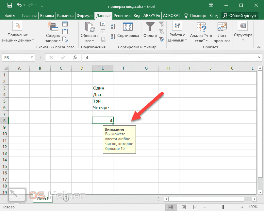Undo the last action
Viewport: 264px width, 211px height.
[20, 5]
